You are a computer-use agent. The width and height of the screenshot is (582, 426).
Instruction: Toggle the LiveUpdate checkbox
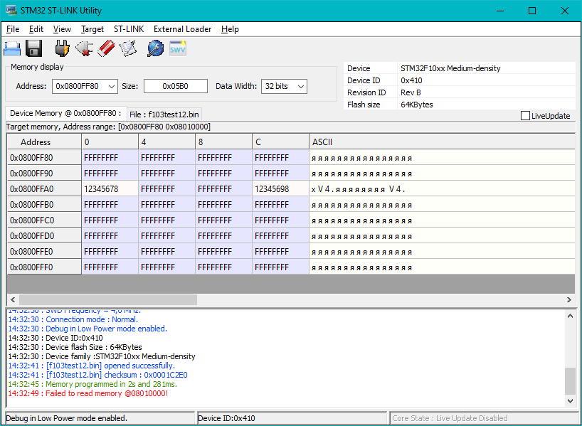[525, 116]
